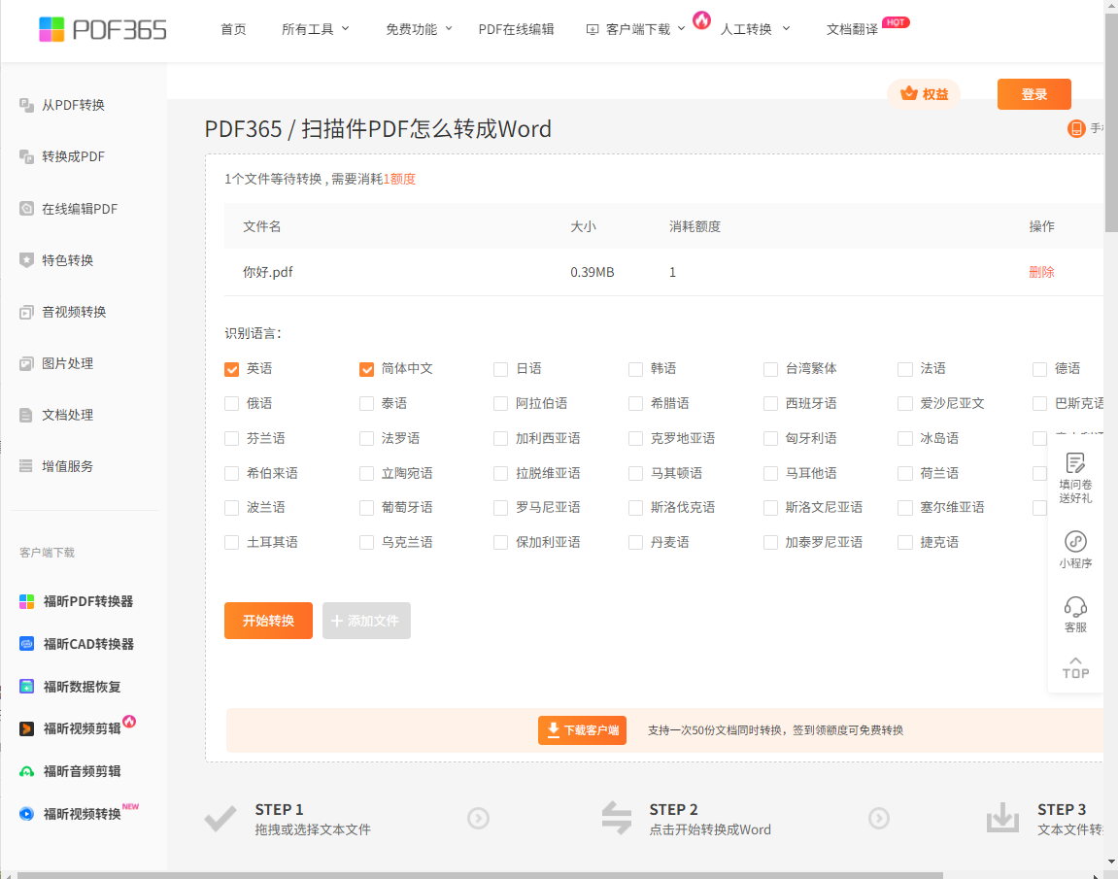Open the PDF在线编辑 menu item
This screenshot has height=879, width=1118.
(x=516, y=29)
